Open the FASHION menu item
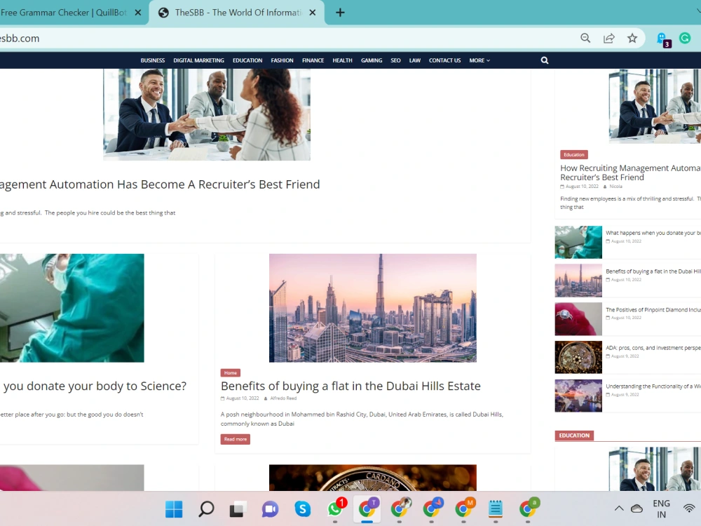 (x=282, y=60)
